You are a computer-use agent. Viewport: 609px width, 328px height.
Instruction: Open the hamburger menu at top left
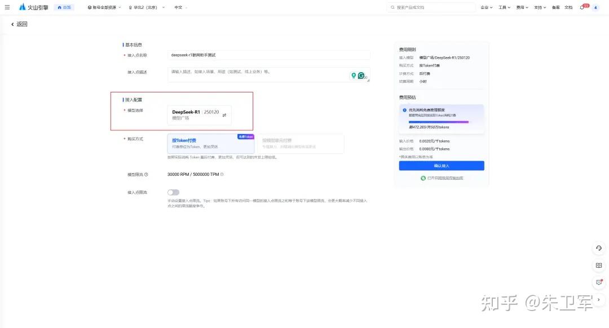point(7,7)
